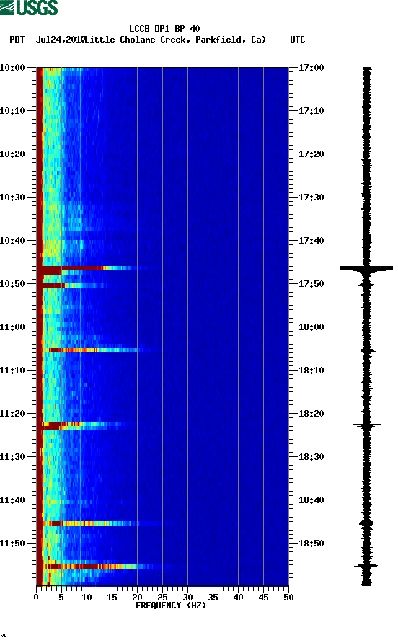Click the "Little Cholame Creek, Parkfield, Ca)" location text

(176, 40)
